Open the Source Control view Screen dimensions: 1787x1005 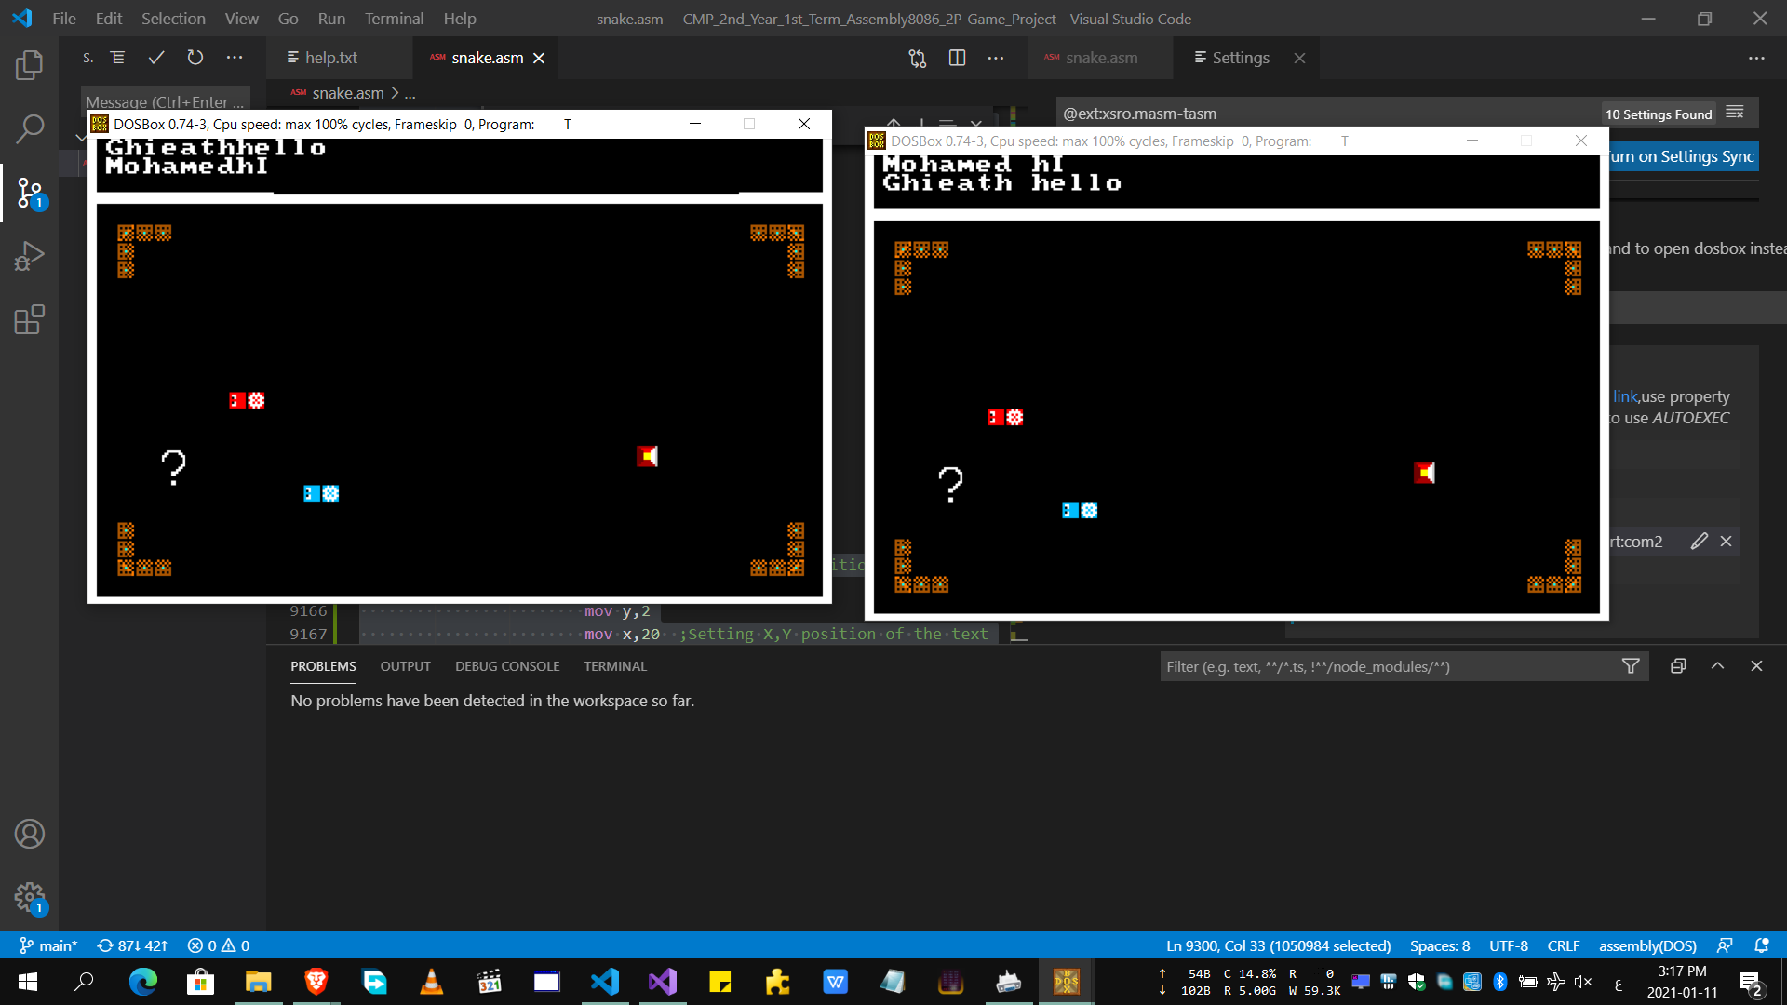click(x=29, y=193)
